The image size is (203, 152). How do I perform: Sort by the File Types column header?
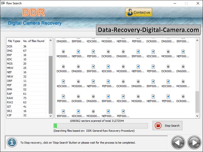[14, 41]
